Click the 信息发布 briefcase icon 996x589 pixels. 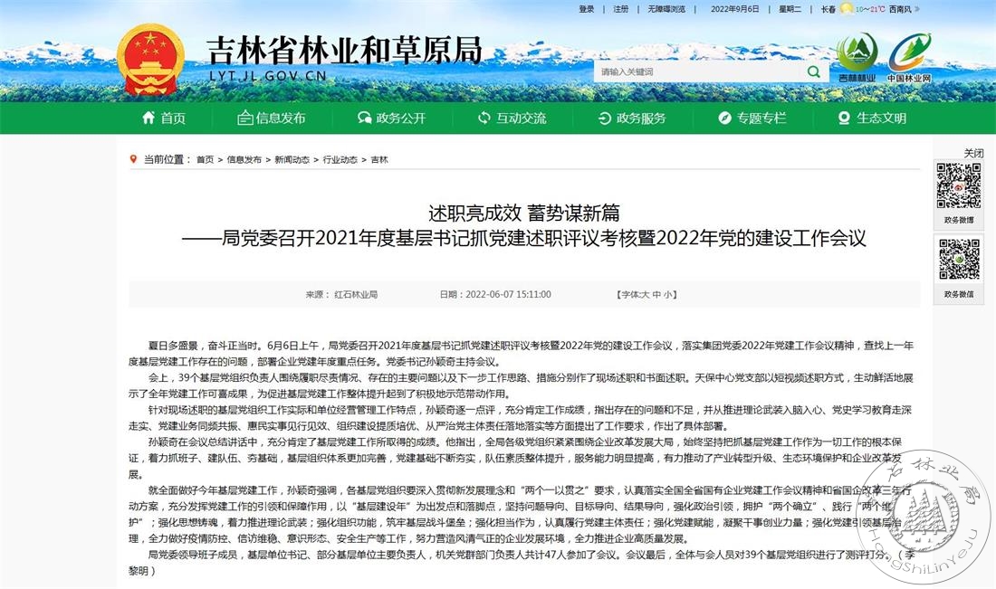tap(244, 118)
